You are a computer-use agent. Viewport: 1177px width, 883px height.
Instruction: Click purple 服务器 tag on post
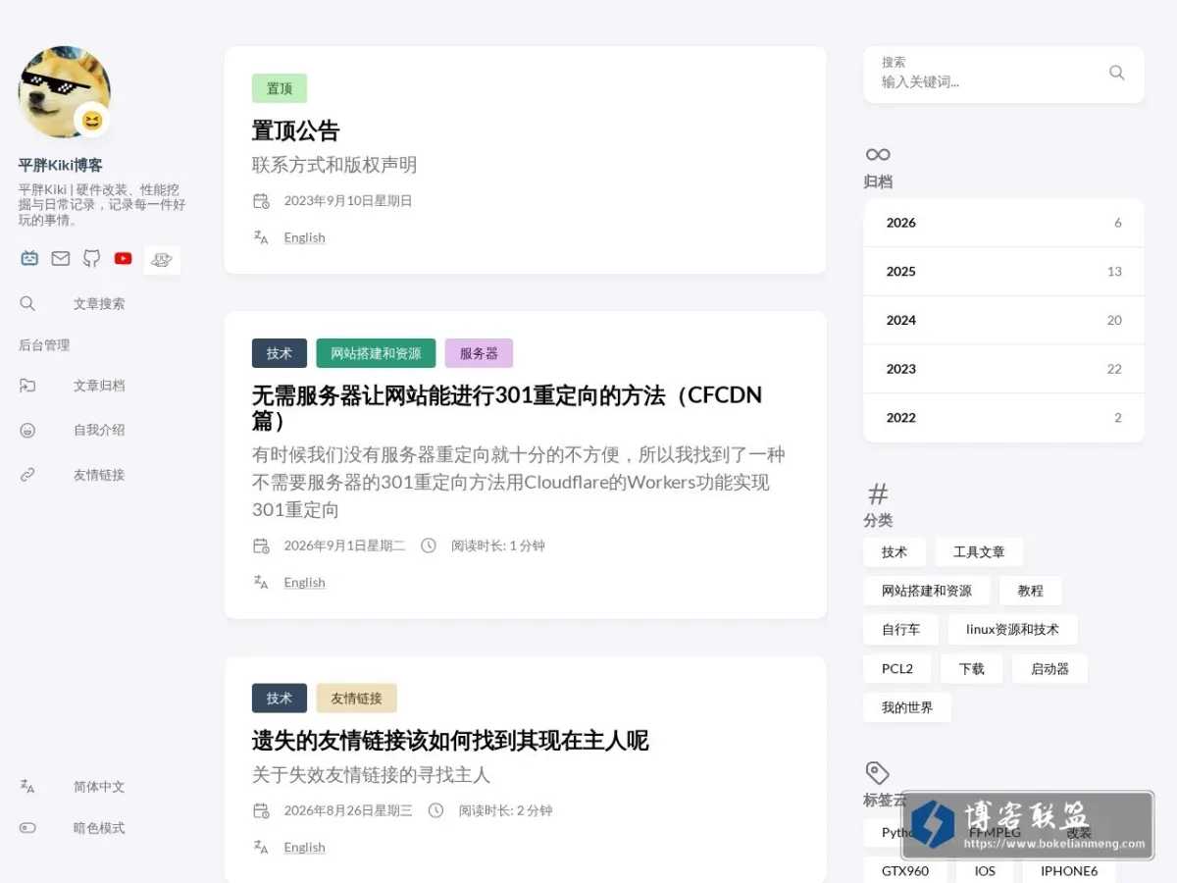click(479, 353)
